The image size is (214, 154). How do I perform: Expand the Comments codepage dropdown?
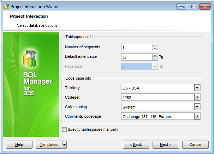coord(197,116)
